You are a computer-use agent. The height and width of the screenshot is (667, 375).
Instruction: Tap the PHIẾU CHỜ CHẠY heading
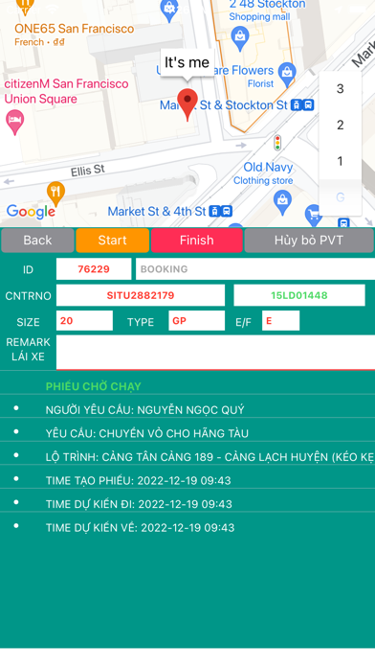pyautogui.click(x=94, y=386)
